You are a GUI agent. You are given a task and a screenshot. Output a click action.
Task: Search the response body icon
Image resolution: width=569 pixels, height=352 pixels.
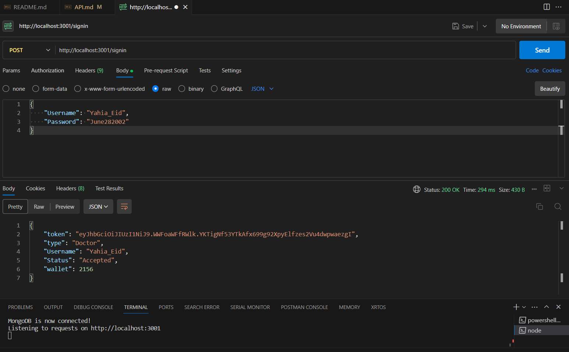point(558,206)
